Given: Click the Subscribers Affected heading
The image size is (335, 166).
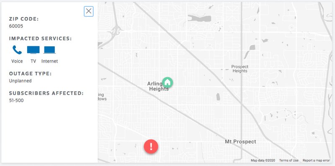Looking at the screenshot, I should [46, 93].
